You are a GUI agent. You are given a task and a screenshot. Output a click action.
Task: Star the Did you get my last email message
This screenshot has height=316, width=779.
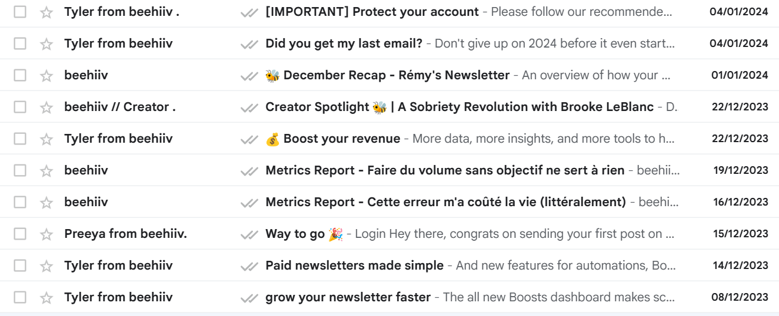[x=46, y=43]
